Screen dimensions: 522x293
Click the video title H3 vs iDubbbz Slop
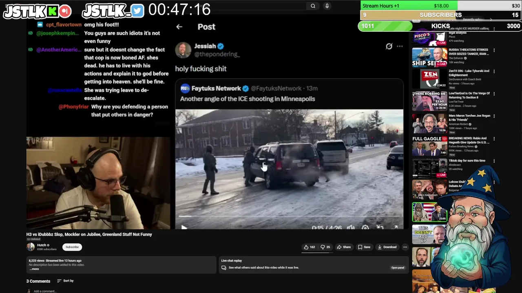(x=89, y=234)
